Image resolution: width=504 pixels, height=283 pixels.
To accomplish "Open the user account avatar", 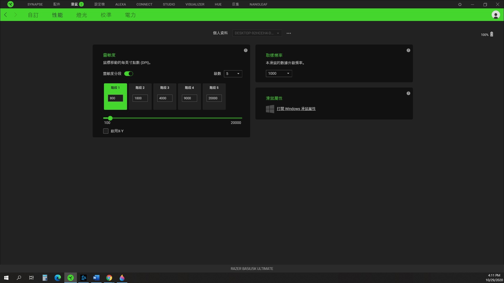I will coord(496,15).
